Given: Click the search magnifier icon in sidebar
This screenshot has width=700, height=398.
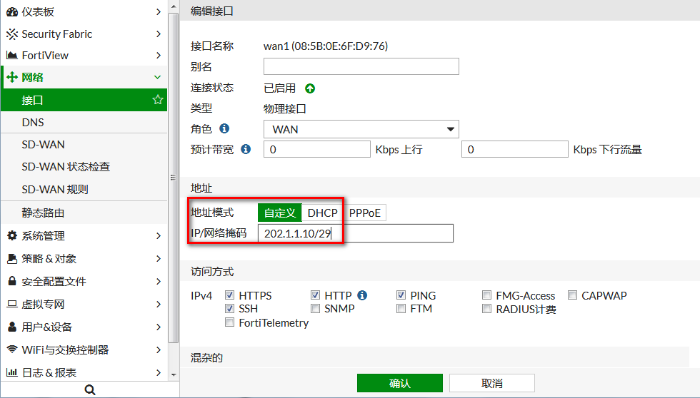Looking at the screenshot, I should (89, 389).
